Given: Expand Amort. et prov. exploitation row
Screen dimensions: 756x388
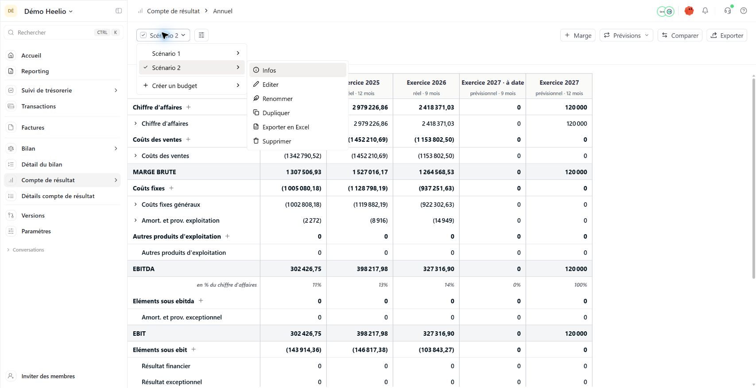Looking at the screenshot, I should 136,221.
